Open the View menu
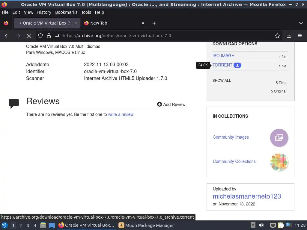The width and height of the screenshot is (307, 230). click(28, 12)
